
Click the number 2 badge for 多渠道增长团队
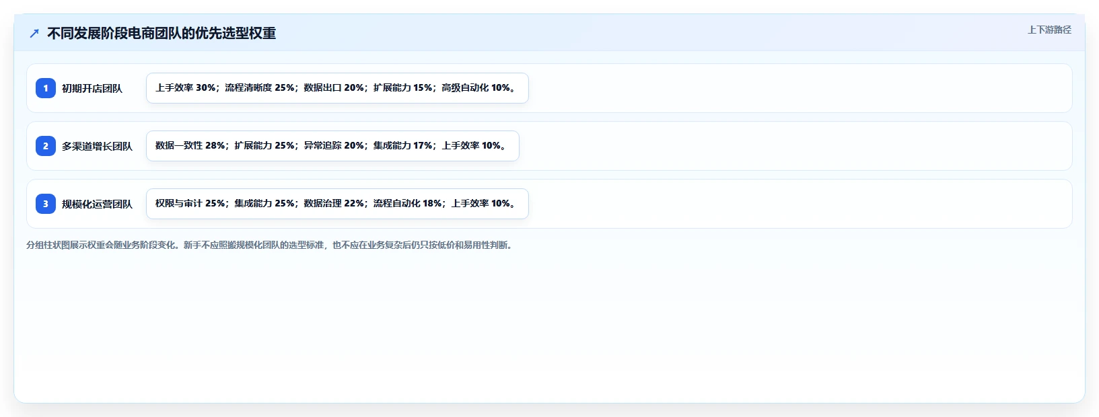click(x=46, y=146)
